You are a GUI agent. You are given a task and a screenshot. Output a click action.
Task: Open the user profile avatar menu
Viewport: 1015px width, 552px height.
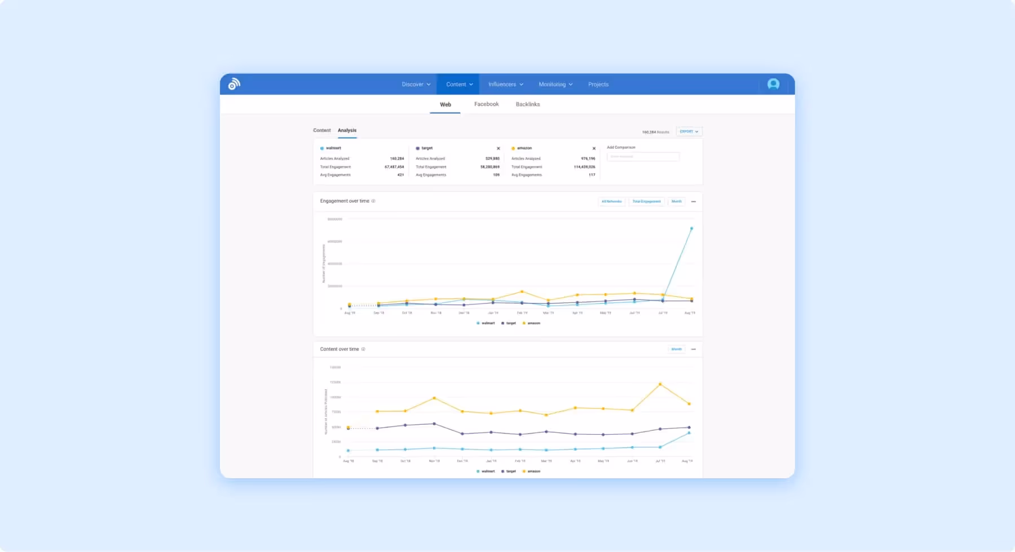pyautogui.click(x=773, y=83)
